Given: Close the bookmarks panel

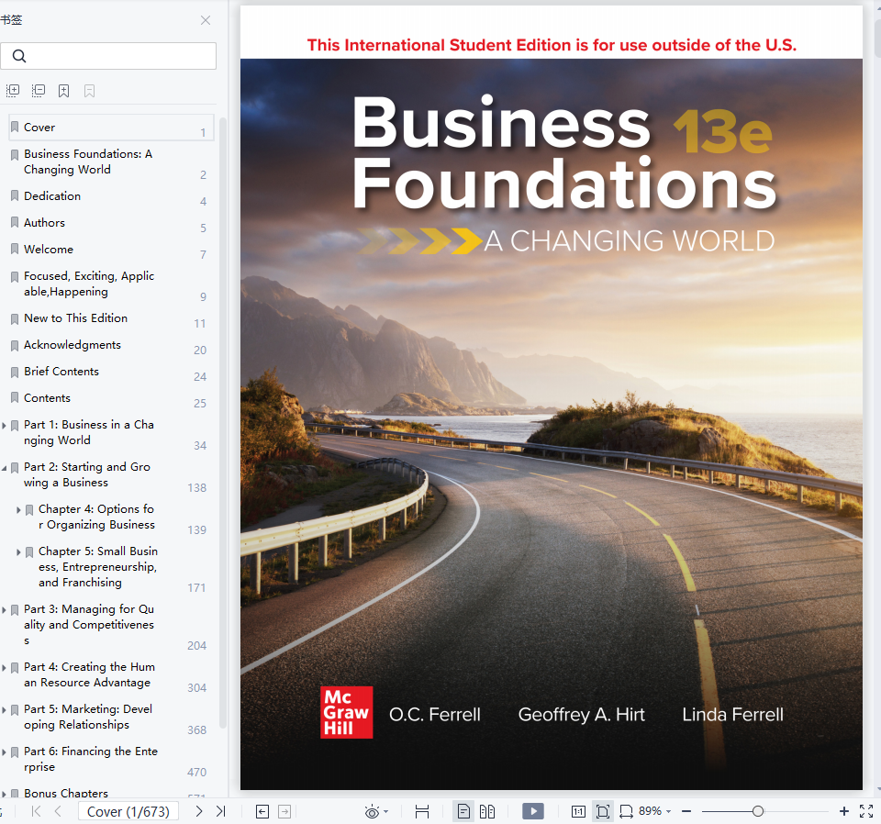Looking at the screenshot, I should tap(206, 20).
